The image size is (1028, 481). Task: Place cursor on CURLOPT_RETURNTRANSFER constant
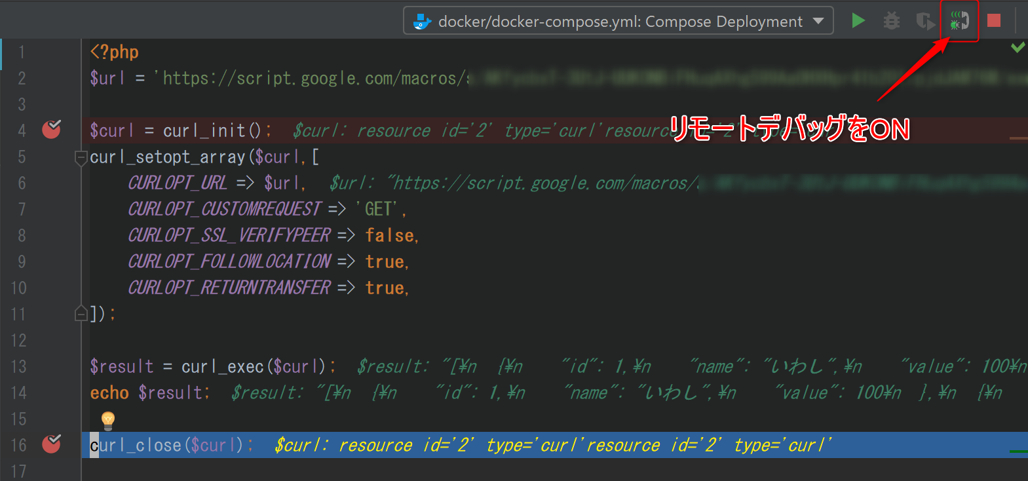229,288
